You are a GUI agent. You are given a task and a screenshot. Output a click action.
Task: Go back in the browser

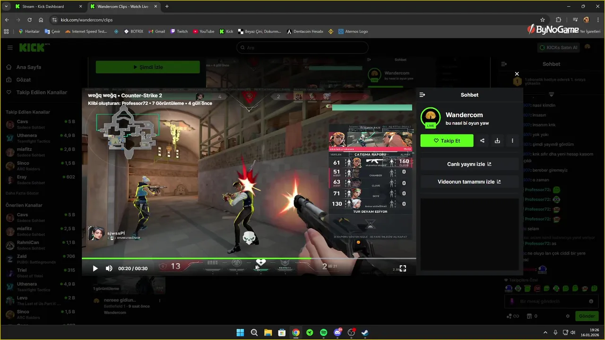click(7, 20)
